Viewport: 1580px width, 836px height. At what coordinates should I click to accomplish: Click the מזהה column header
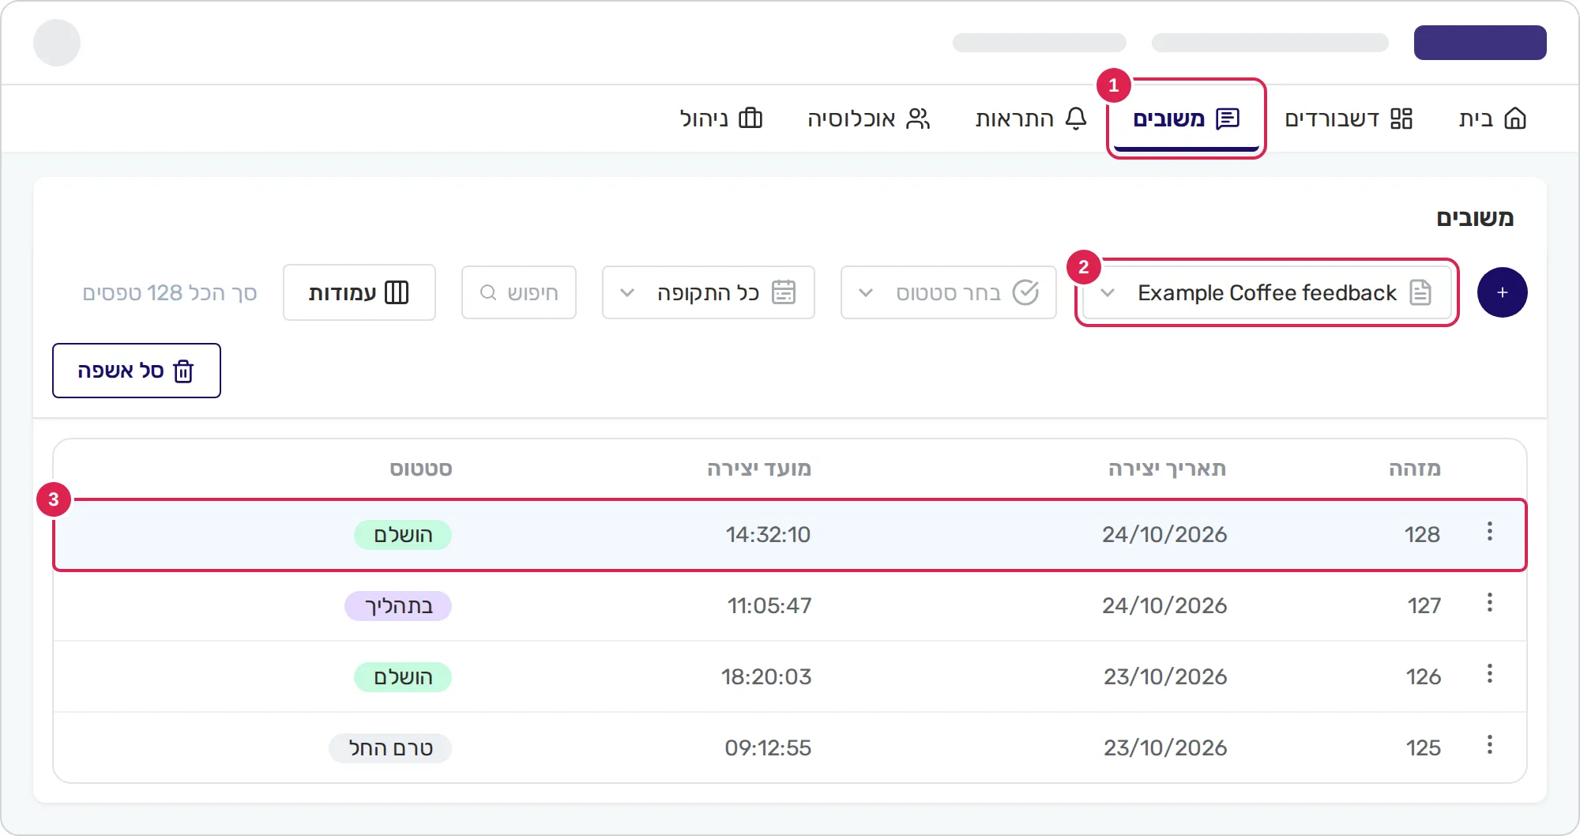(x=1415, y=469)
